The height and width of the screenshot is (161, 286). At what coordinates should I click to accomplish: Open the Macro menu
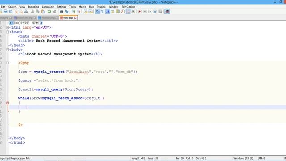coord(82,7)
